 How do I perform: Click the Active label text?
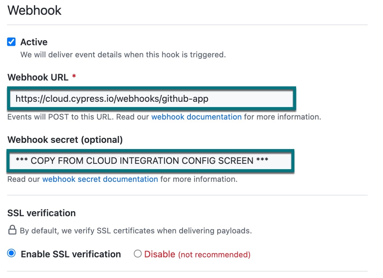pyautogui.click(x=34, y=42)
